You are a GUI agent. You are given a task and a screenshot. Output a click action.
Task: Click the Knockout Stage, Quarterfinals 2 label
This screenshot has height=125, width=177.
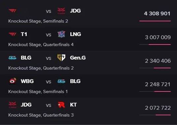41,68
